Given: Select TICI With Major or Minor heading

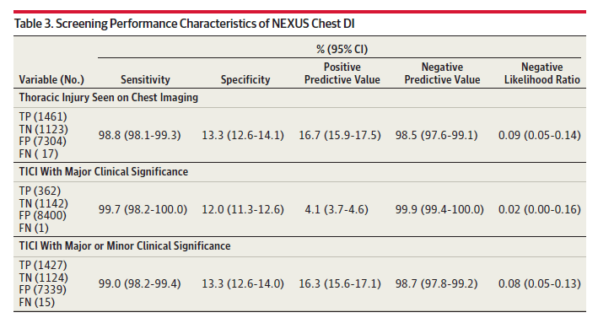Looking at the screenshot, I should (x=125, y=246).
